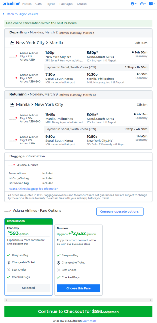The image size is (157, 323).
Task: Choose the Business fare
Action: tap(78, 288)
